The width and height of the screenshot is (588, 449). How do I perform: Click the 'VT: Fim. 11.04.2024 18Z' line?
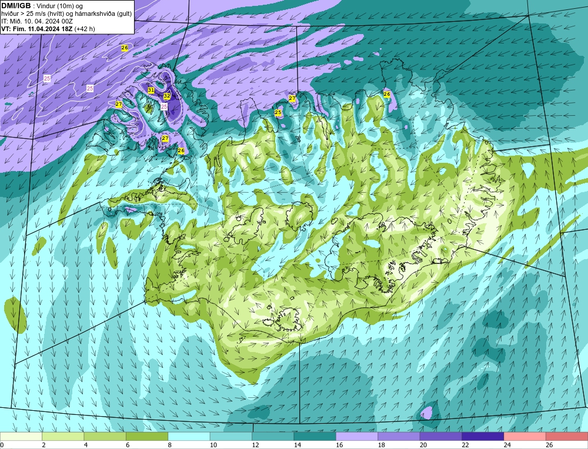point(37,29)
